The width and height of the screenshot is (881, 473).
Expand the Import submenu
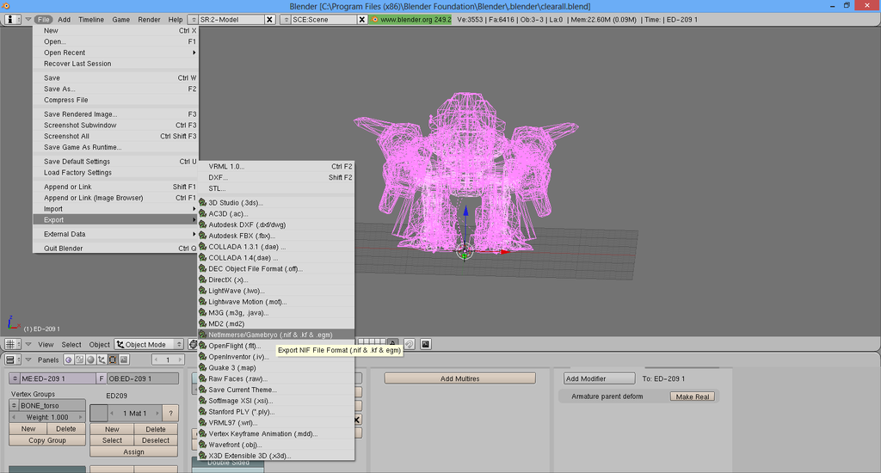[x=115, y=209]
